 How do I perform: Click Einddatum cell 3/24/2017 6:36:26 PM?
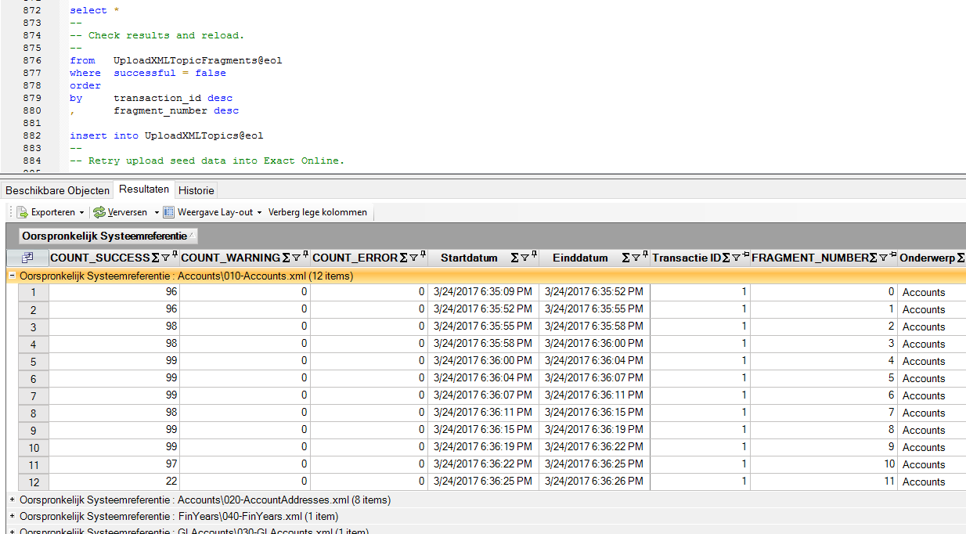coord(594,482)
